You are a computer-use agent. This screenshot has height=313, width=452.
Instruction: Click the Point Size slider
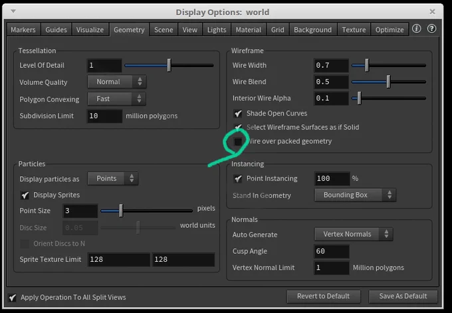point(146,211)
